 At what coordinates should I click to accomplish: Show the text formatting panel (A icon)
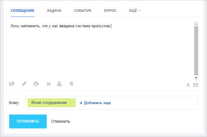point(188,85)
